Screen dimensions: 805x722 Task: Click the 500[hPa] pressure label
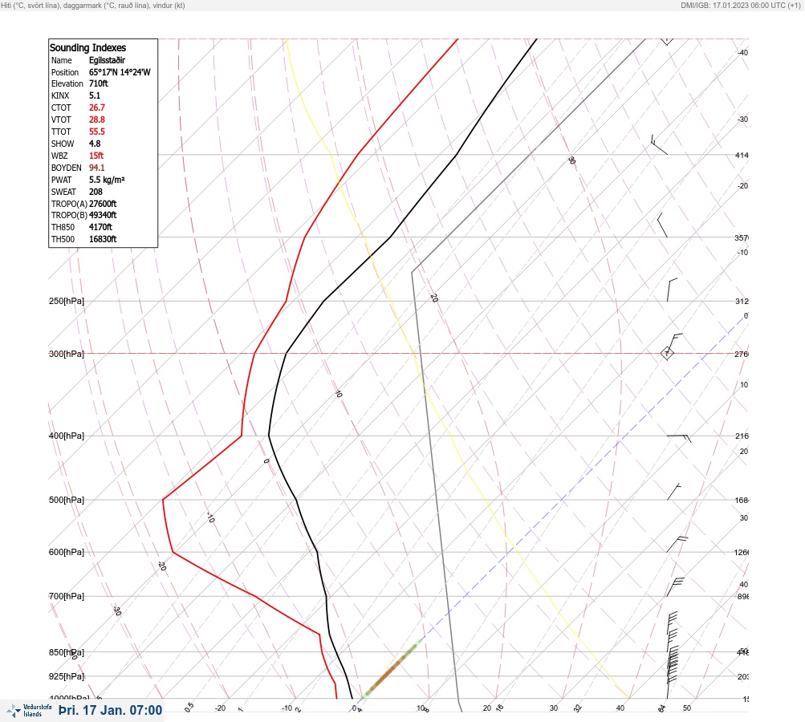coord(67,500)
